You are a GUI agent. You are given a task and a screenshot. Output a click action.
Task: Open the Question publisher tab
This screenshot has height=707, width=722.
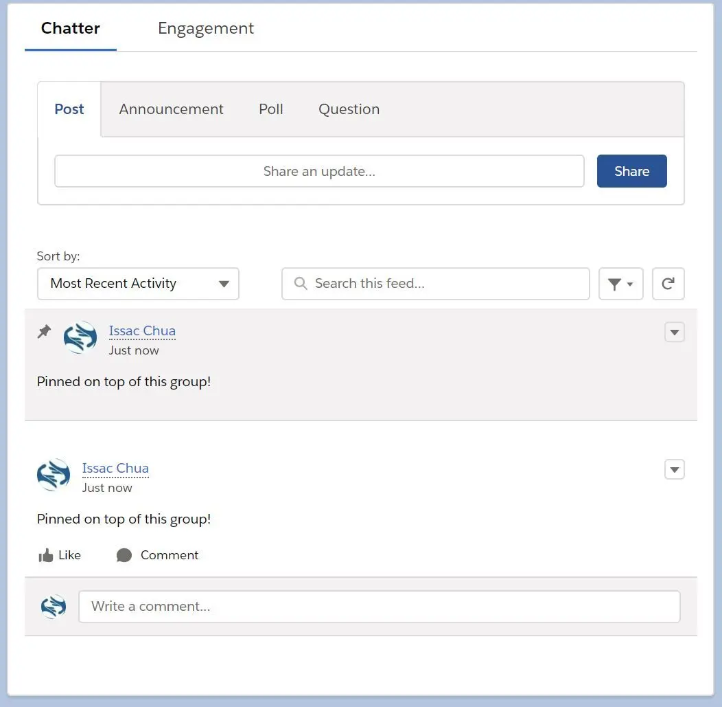click(x=349, y=109)
